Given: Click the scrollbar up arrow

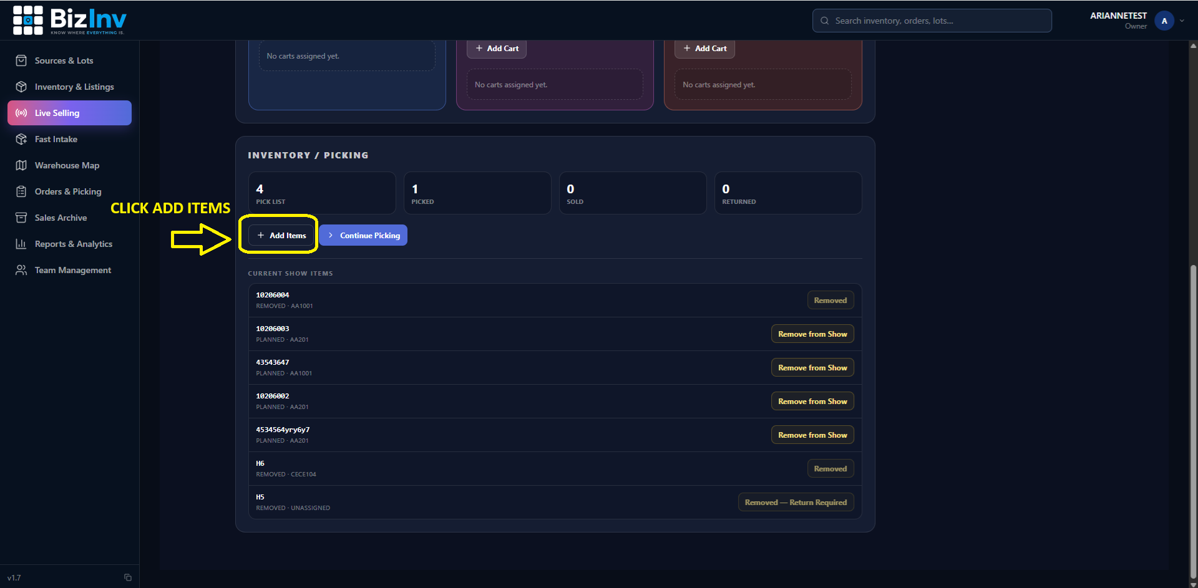Looking at the screenshot, I should (1193, 45).
